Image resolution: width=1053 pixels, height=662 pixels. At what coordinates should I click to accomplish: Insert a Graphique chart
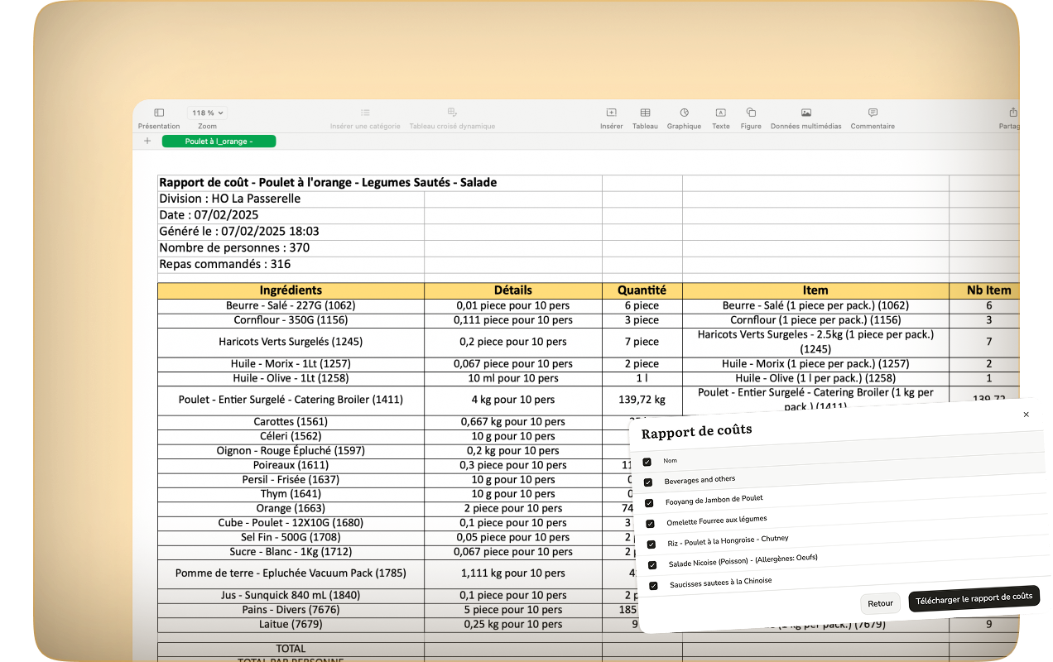click(684, 113)
